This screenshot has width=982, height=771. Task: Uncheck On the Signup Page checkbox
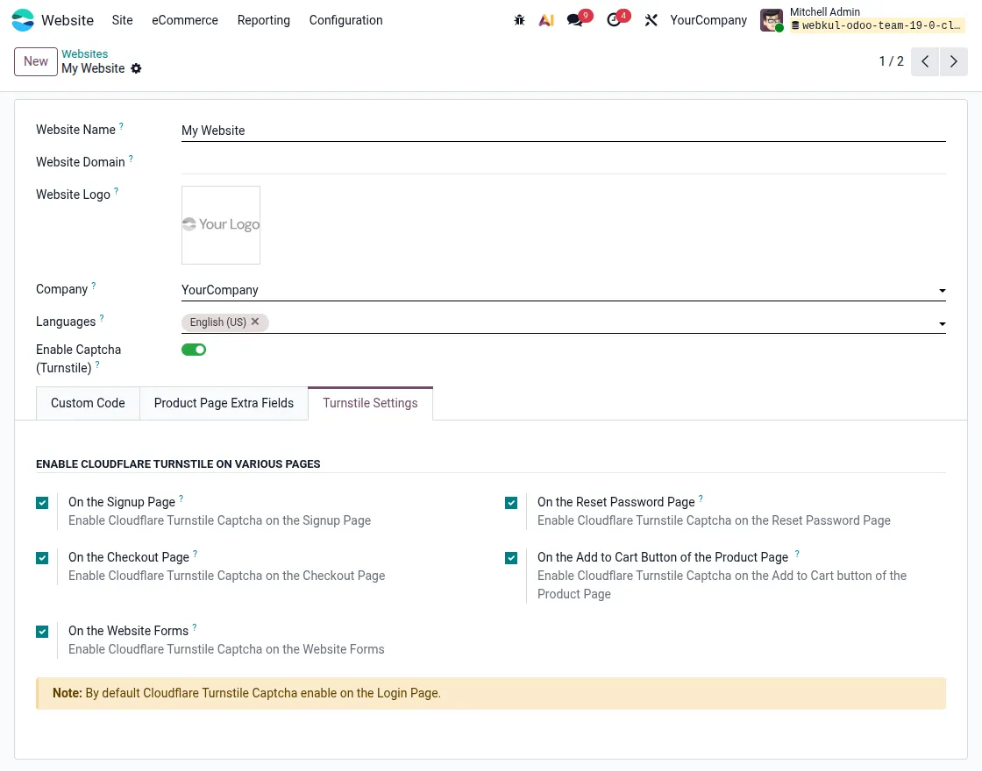42,503
